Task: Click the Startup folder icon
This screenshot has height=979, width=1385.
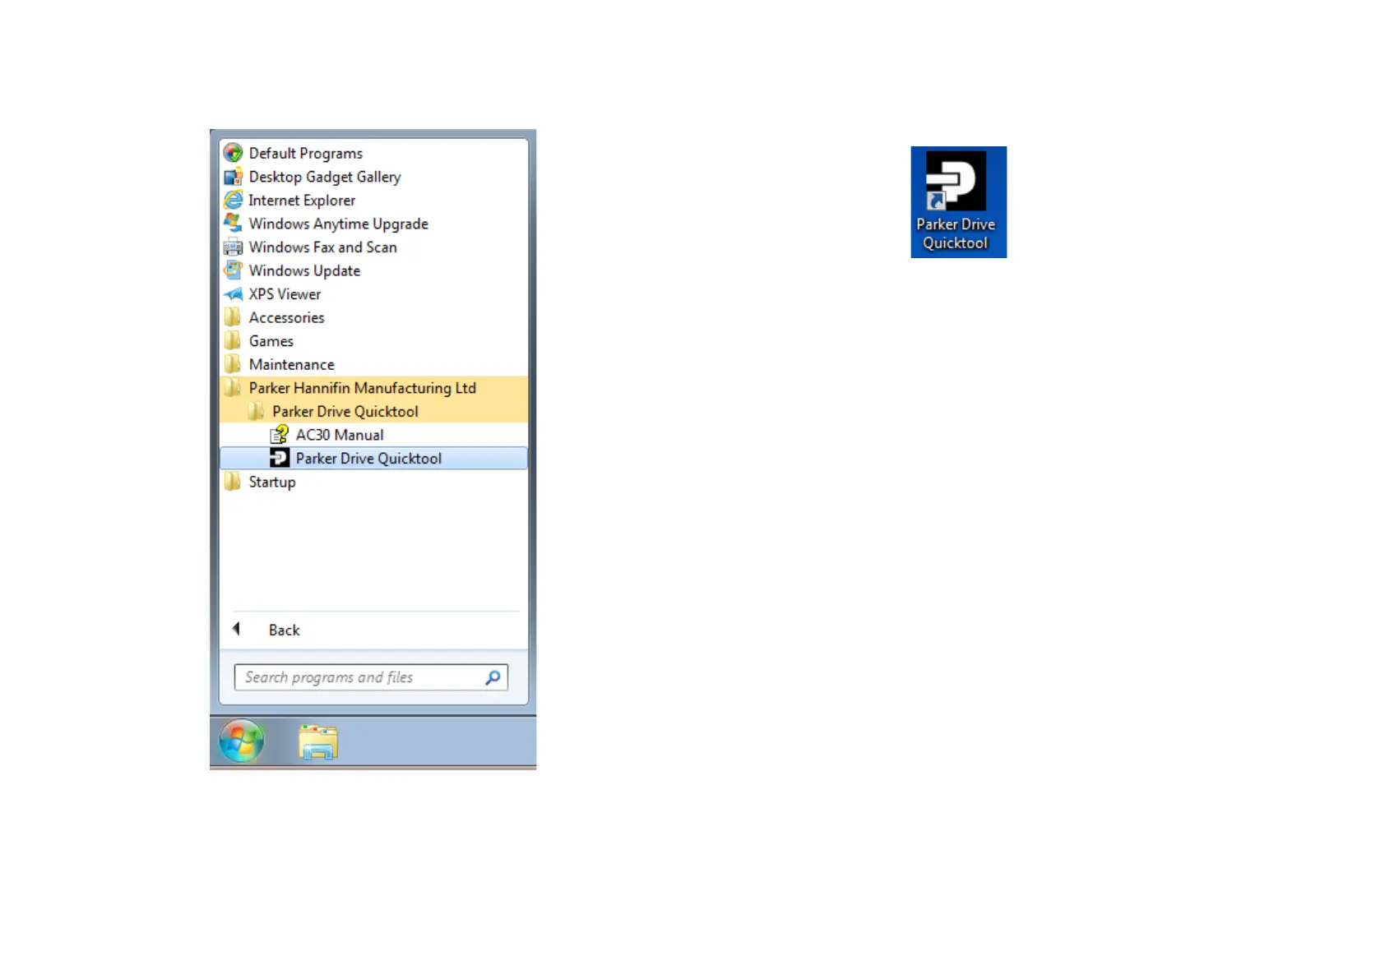Action: [x=234, y=482]
